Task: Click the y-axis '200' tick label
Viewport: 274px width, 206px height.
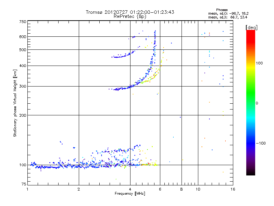Action: click(x=23, y=115)
